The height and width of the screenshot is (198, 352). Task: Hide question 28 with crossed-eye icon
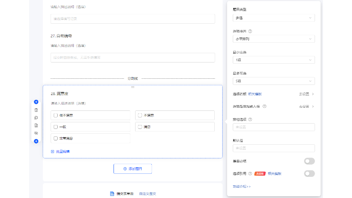coord(36,133)
